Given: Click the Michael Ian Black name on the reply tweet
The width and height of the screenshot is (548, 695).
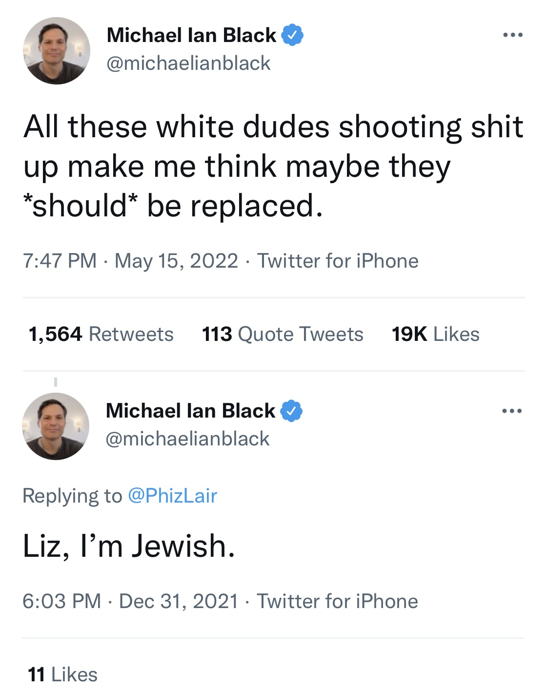Looking at the screenshot, I should tap(190, 411).
